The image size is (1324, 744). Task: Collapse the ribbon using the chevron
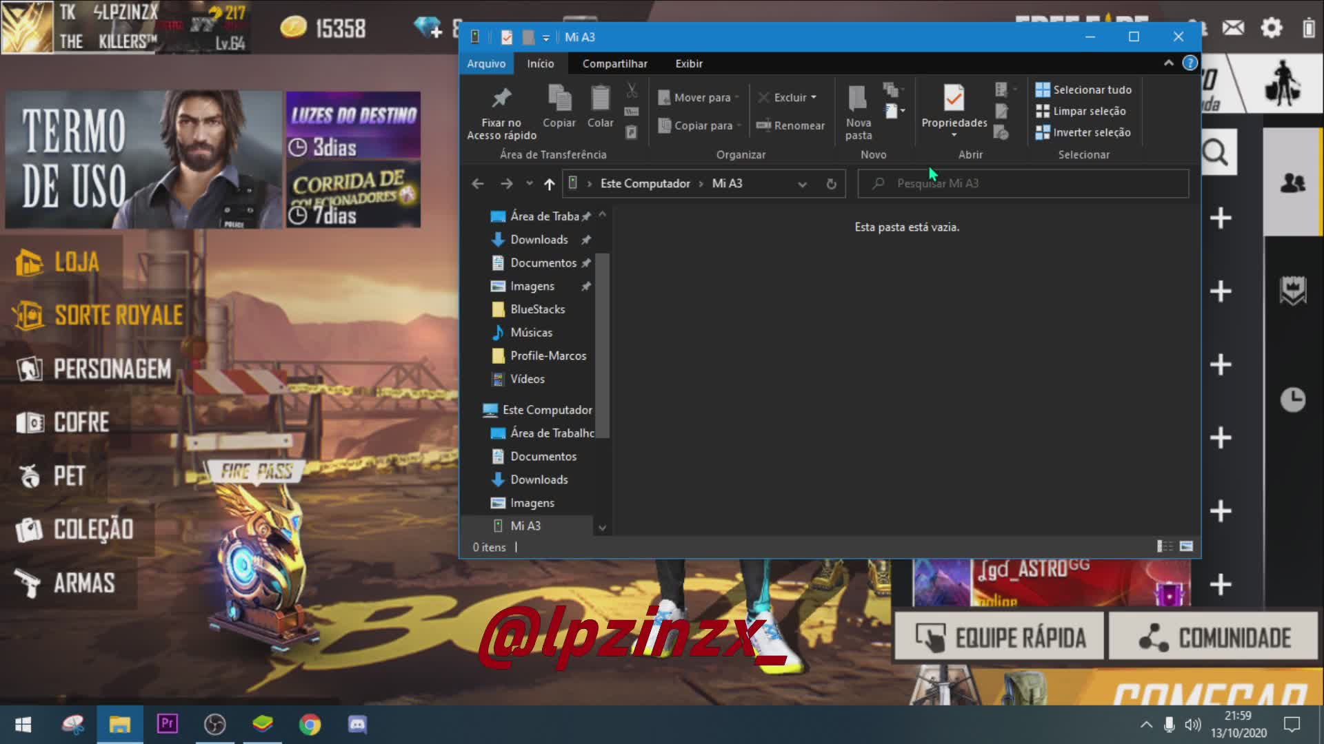[x=1168, y=63]
